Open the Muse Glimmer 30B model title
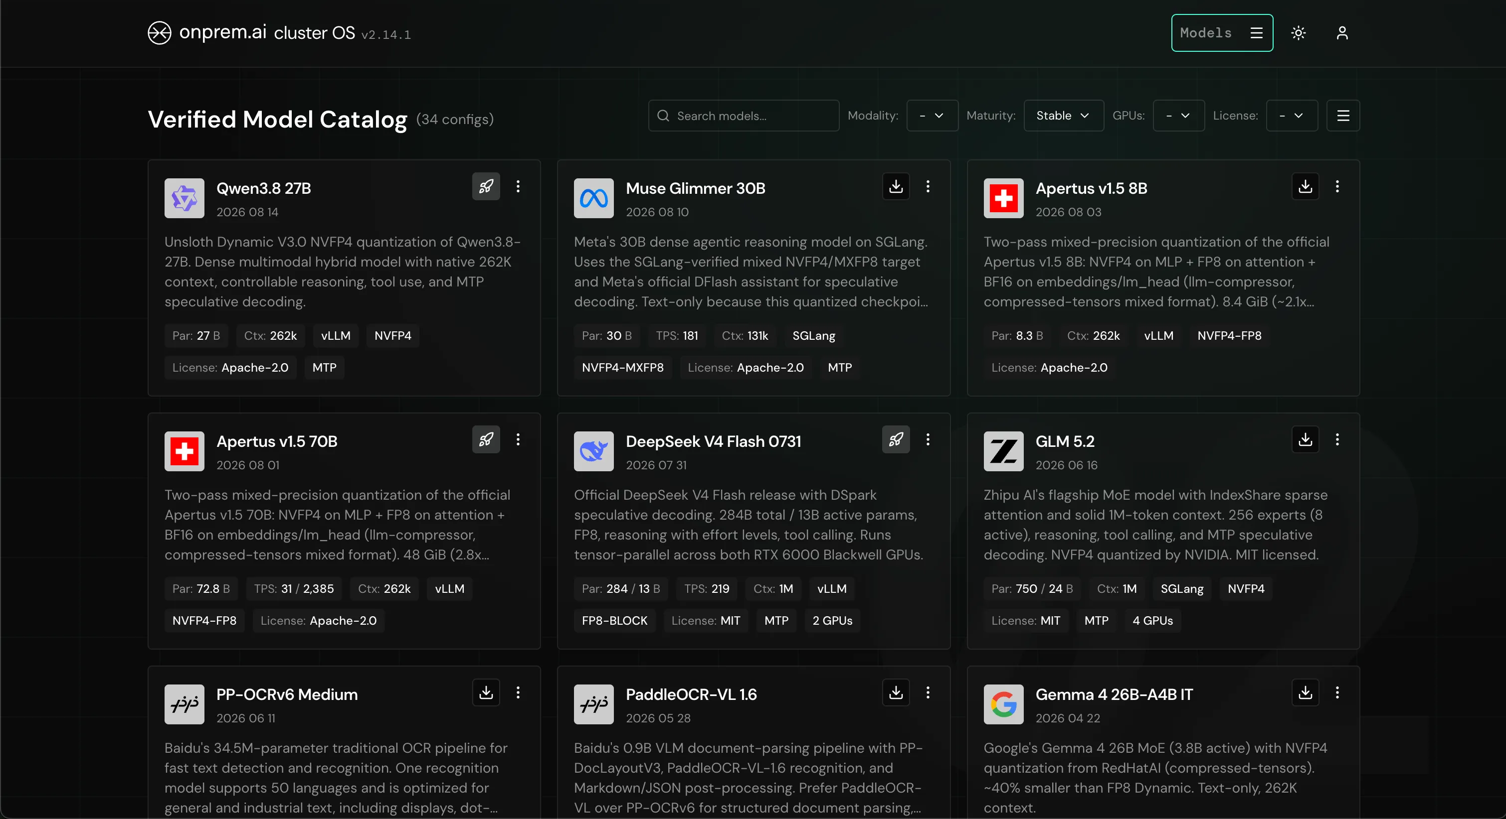Screen dimensions: 1506x819 [x=695, y=188]
